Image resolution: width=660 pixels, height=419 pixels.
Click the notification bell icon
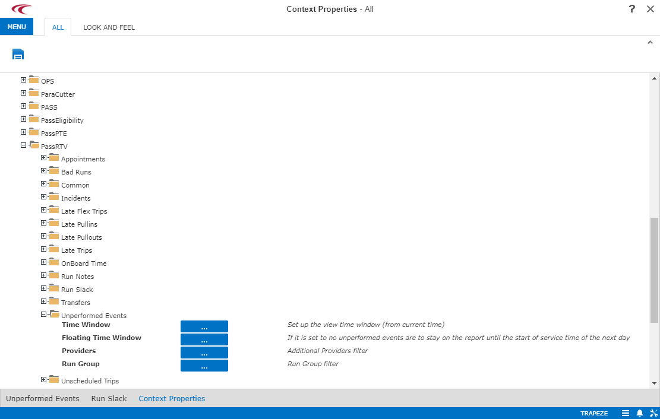(x=640, y=413)
